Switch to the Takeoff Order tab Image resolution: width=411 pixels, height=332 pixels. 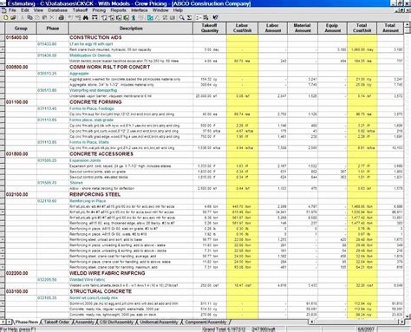pyautogui.click(x=56, y=322)
